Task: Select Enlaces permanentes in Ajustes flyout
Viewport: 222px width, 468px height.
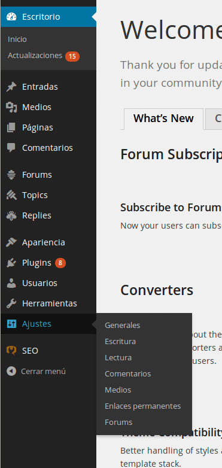Action: 142,406
